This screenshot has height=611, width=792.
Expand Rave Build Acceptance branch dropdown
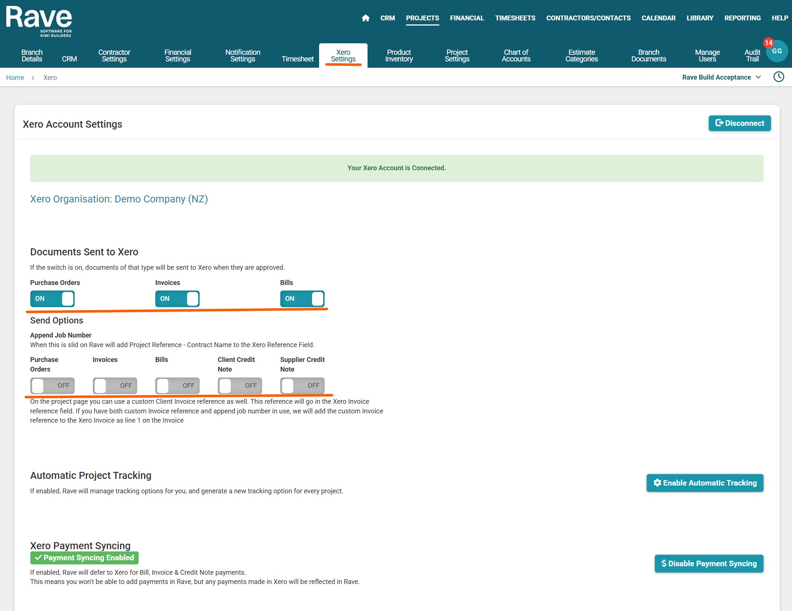721,77
